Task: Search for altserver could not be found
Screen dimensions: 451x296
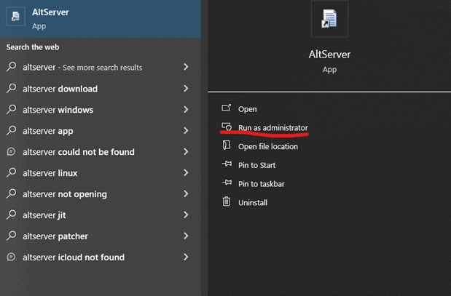Action: tap(78, 152)
